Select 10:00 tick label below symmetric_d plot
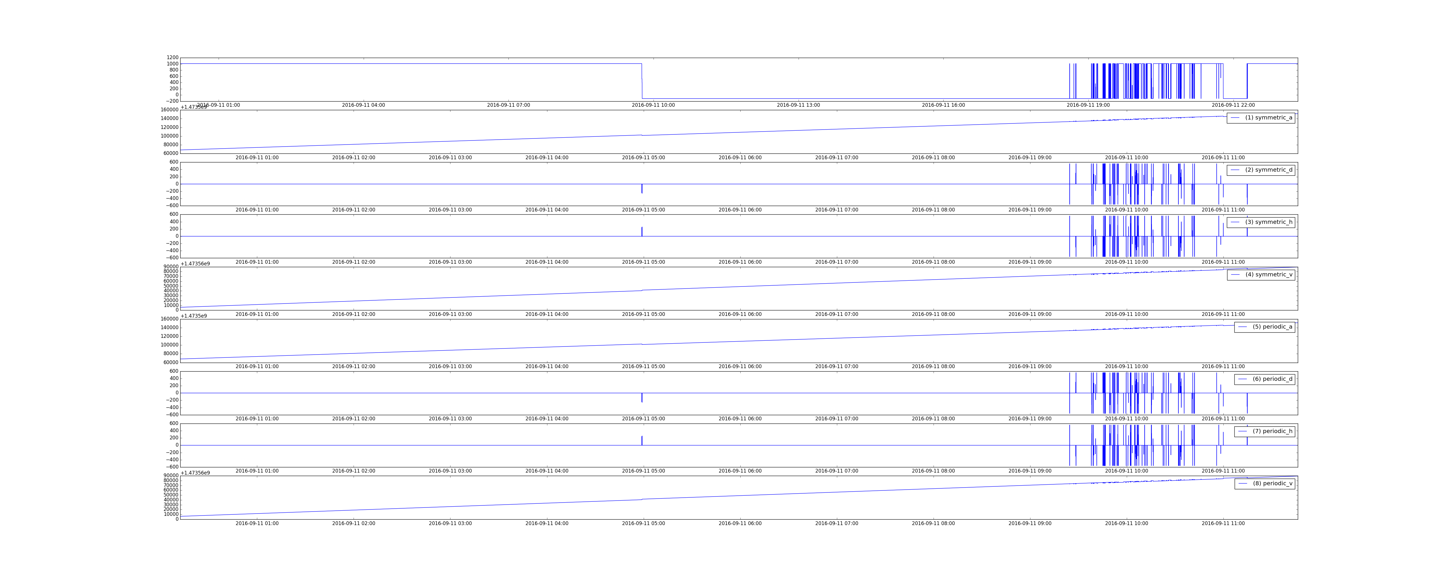 point(1126,210)
